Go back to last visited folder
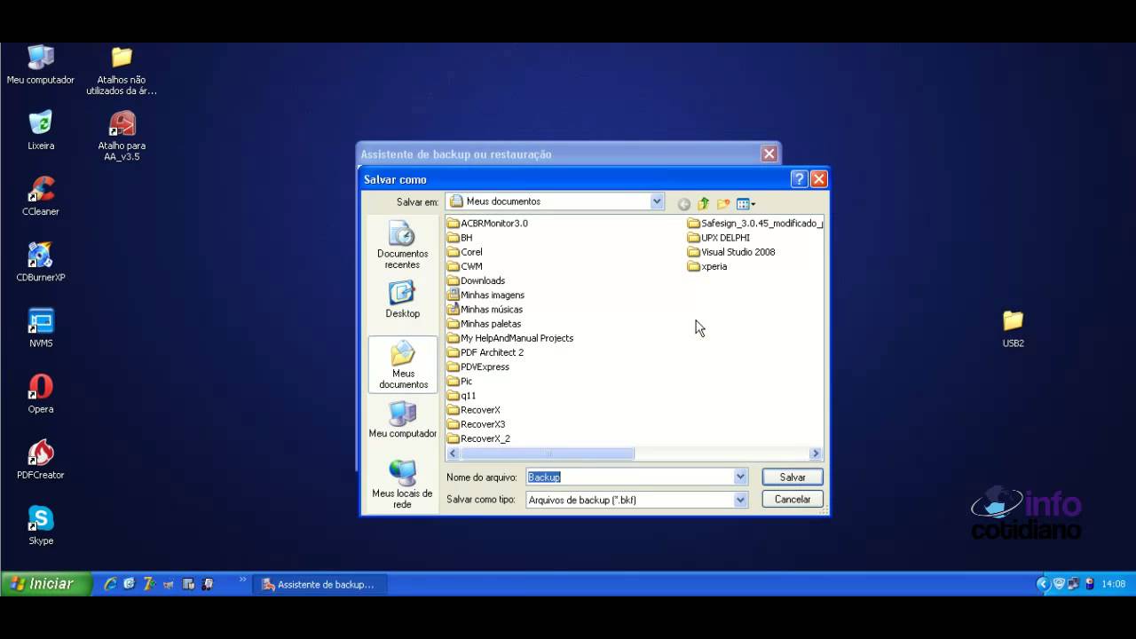1136x639 pixels. (x=683, y=204)
